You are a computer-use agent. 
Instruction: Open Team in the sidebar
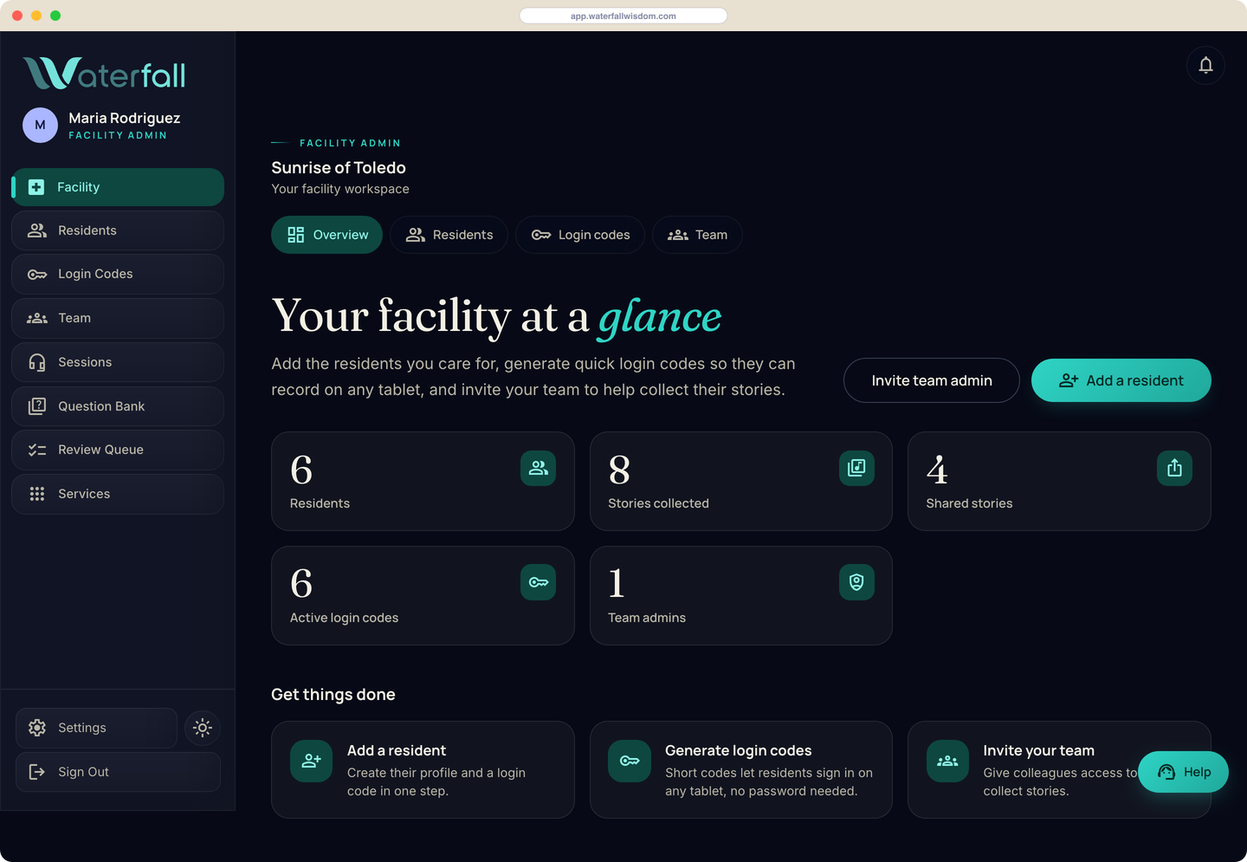tap(118, 318)
